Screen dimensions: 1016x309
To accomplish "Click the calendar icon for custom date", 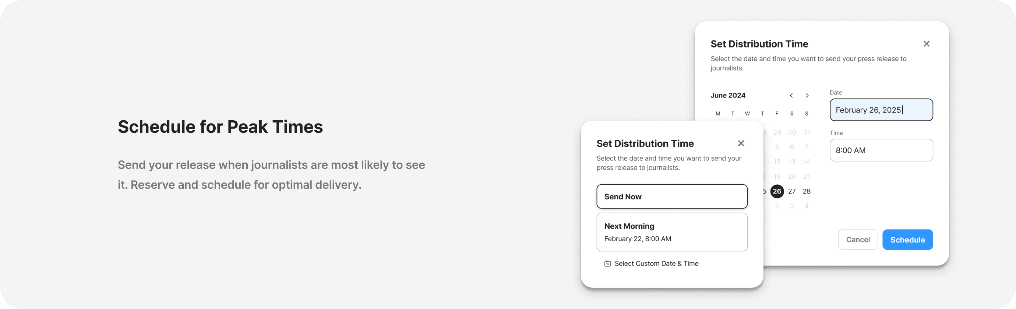I will point(607,264).
